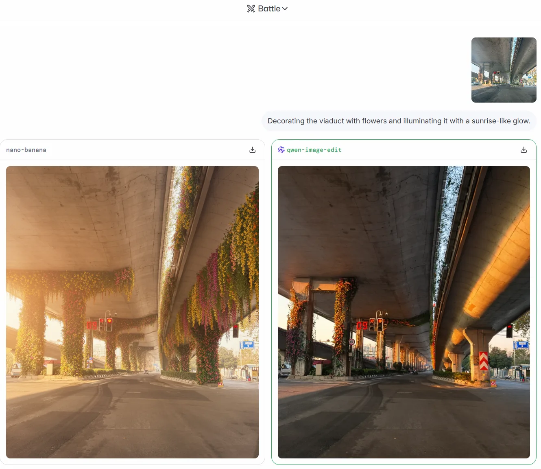Click empty header area of nano-banana card
Viewport: 541px width, 469px height.
142,150
